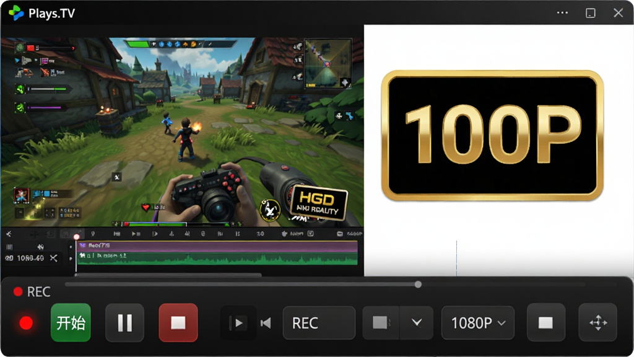The width and height of the screenshot is (634, 357).
Task: Toggle the audio track mute speaker icon
Action: click(x=40, y=247)
